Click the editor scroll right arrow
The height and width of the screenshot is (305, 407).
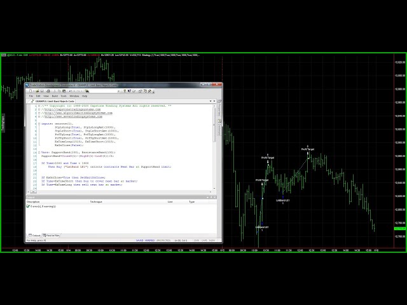[210, 192]
